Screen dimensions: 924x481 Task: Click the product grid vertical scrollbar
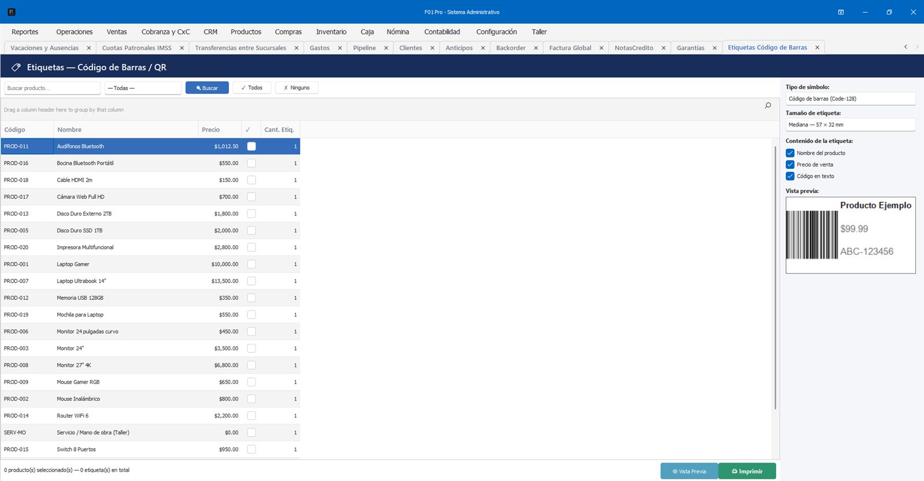[775, 277]
